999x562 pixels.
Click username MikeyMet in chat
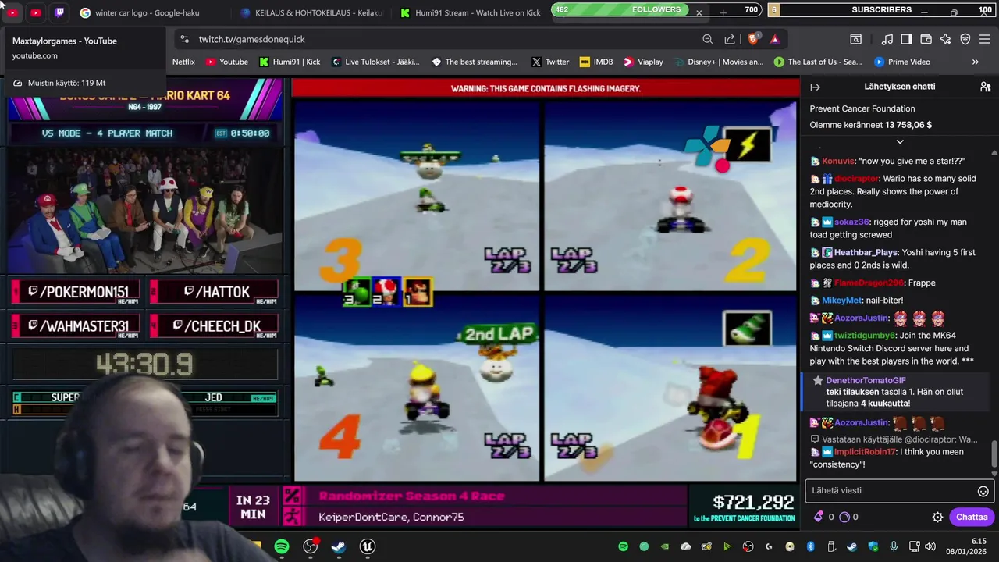(x=841, y=301)
